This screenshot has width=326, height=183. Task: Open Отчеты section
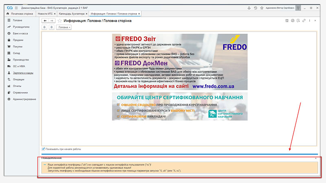click(17, 86)
